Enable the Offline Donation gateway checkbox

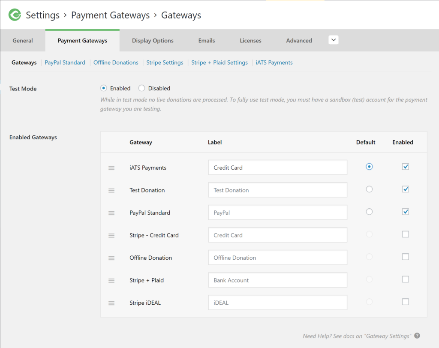coord(406,257)
